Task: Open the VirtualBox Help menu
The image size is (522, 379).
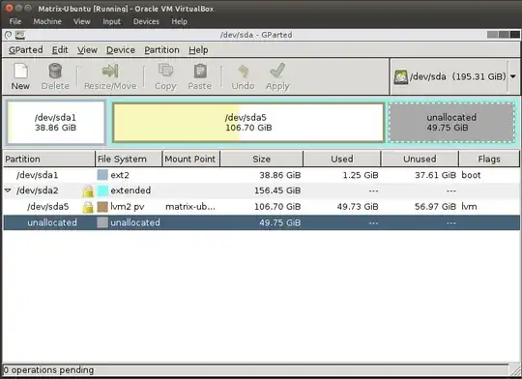Action: [180, 21]
